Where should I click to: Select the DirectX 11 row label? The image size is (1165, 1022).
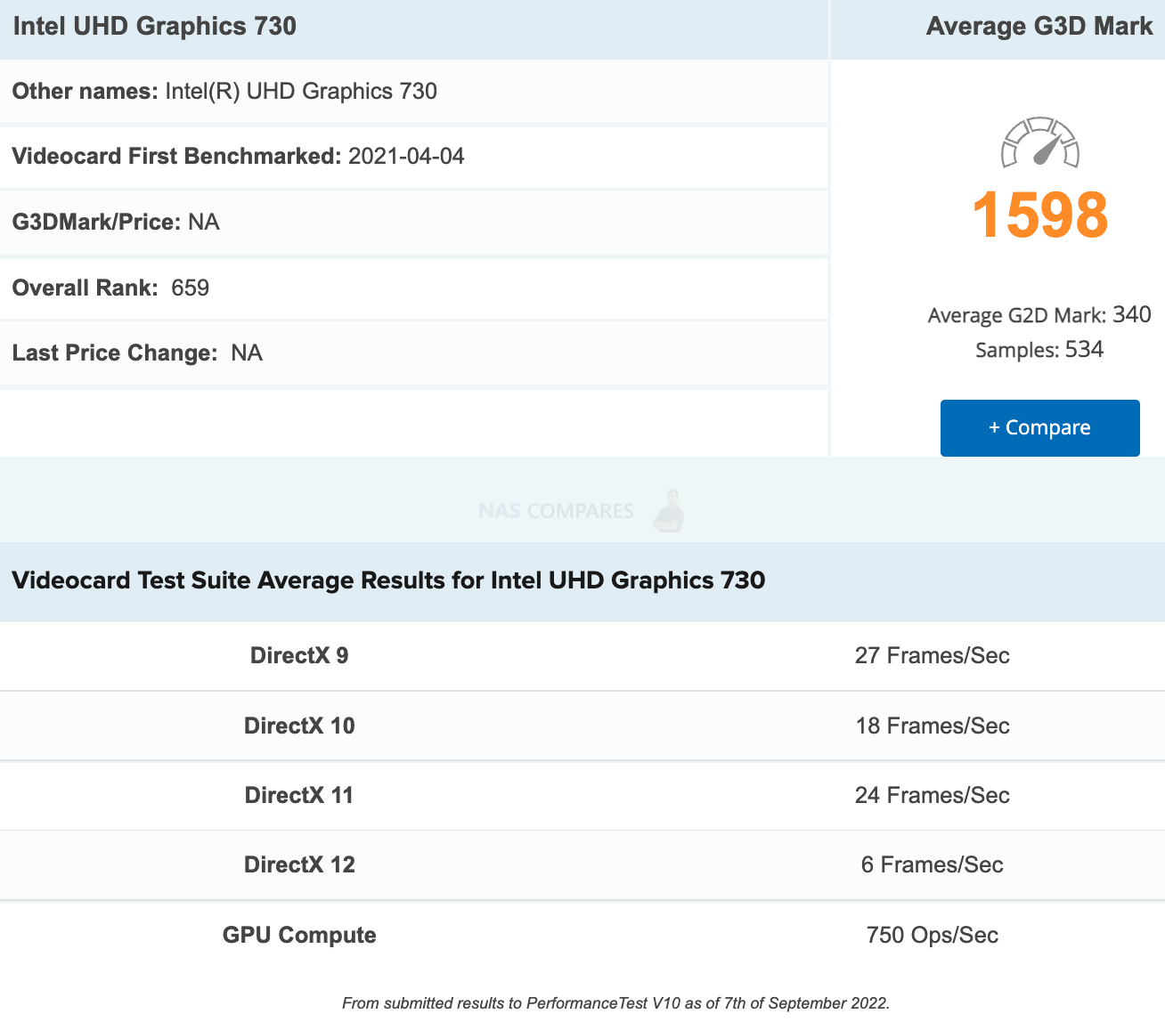click(x=299, y=795)
